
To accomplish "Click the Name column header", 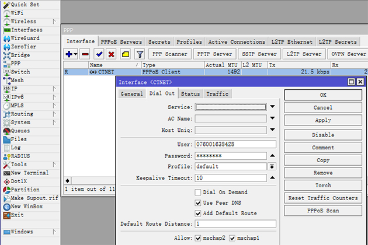I will (114, 65).
